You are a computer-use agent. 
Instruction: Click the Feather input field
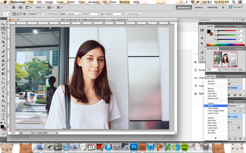(41, 14)
